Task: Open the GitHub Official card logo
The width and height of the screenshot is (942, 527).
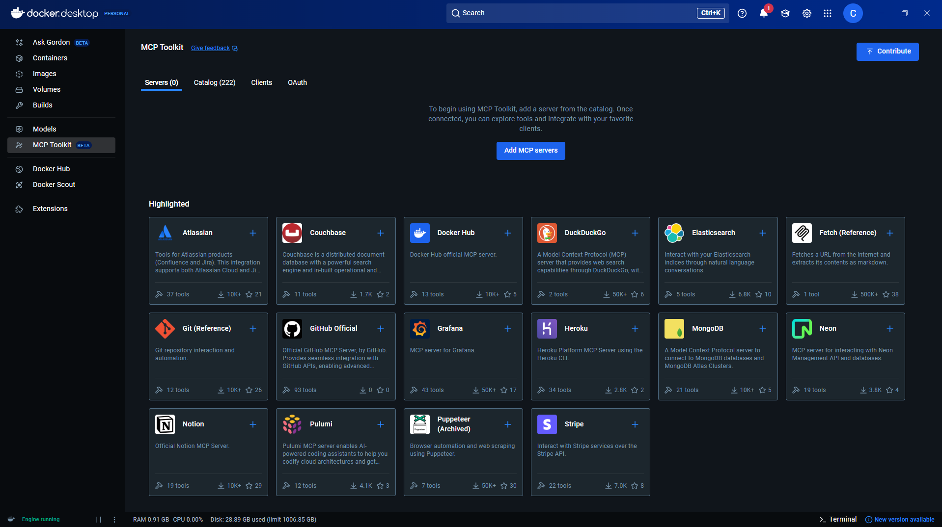Action: coord(292,329)
